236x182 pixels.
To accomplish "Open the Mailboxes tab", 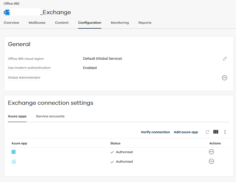I will coord(37,23).
